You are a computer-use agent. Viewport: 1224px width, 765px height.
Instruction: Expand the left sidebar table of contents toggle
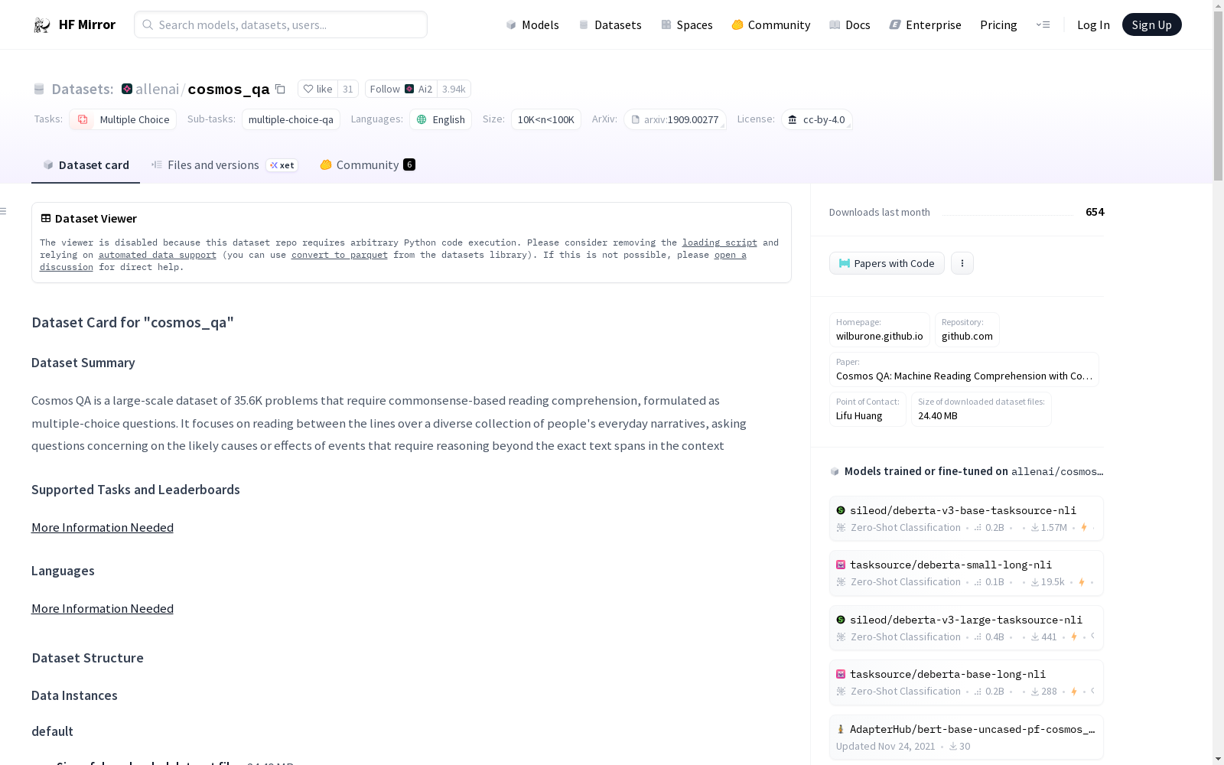pyautogui.click(x=4, y=211)
